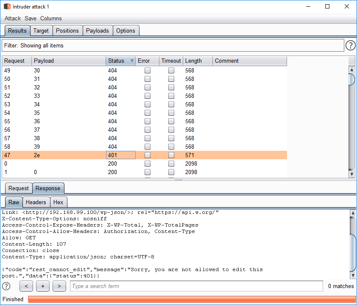The height and width of the screenshot is (305, 357).
Task: Toggle Error checkbox for request 47
Action: (x=148, y=155)
